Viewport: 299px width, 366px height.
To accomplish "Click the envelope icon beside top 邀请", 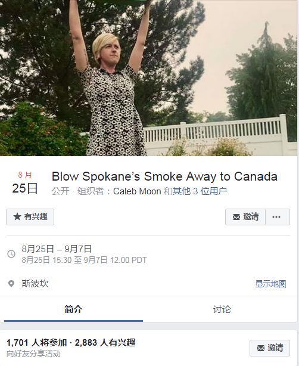I will (236, 217).
